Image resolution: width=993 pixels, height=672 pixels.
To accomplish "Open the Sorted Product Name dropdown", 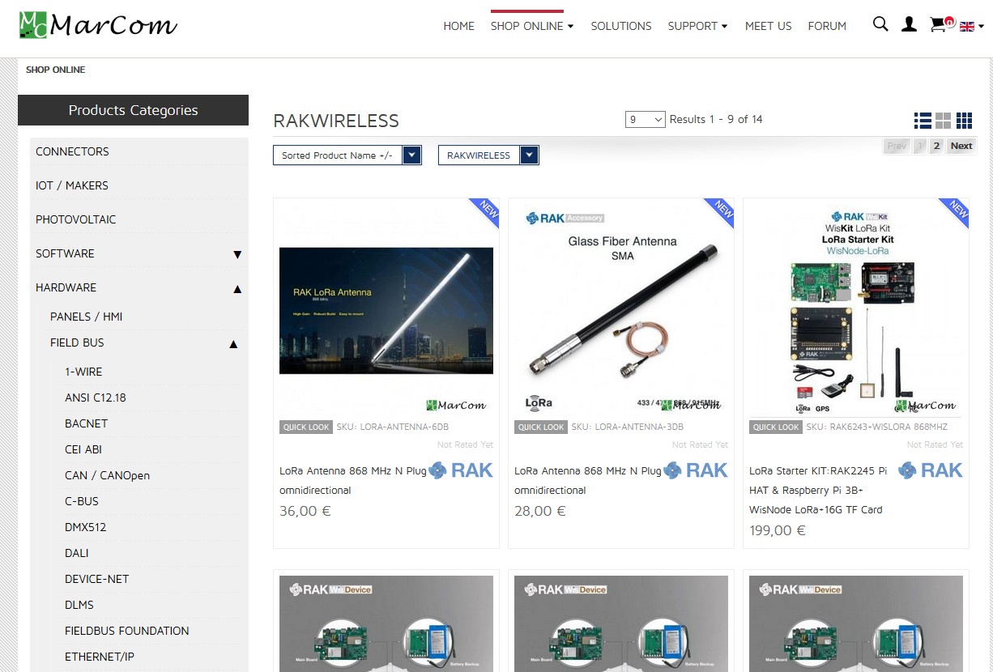I will click(x=347, y=155).
